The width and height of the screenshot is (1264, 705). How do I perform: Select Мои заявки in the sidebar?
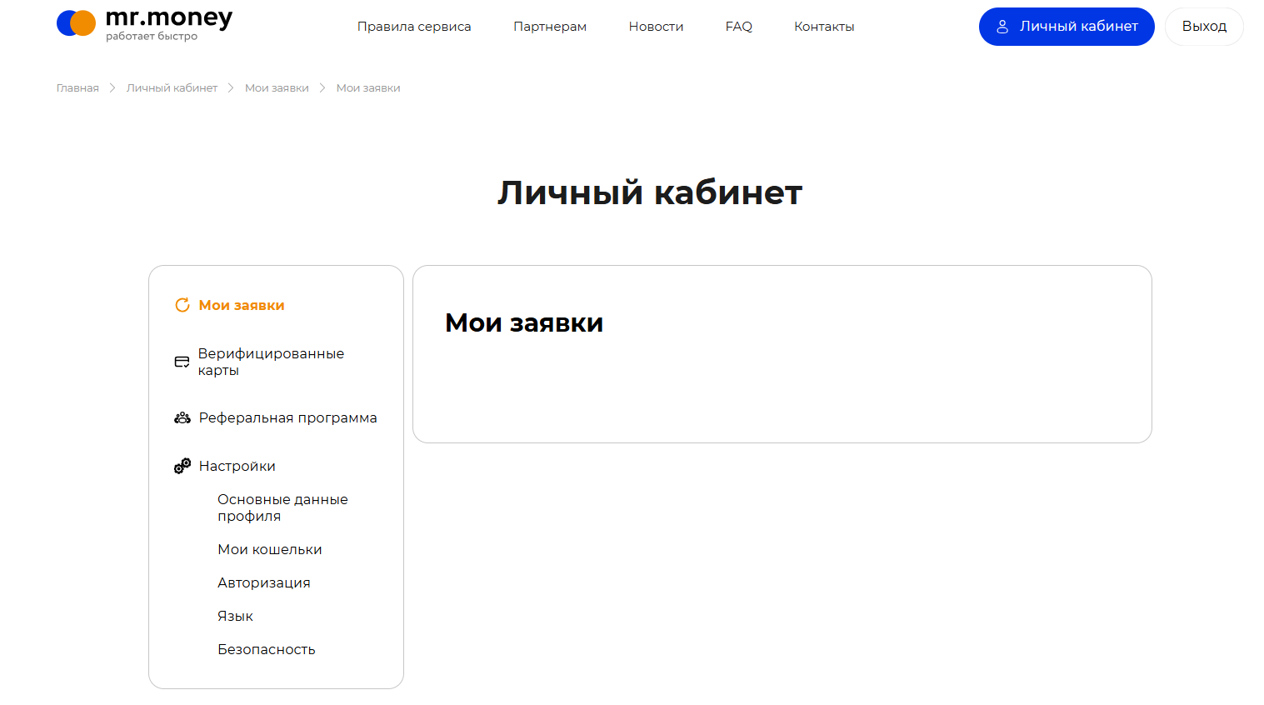tap(242, 305)
